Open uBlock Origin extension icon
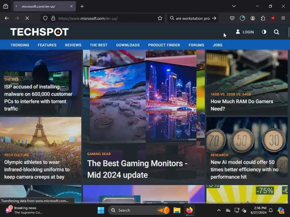290x217 pixels. click(273, 18)
